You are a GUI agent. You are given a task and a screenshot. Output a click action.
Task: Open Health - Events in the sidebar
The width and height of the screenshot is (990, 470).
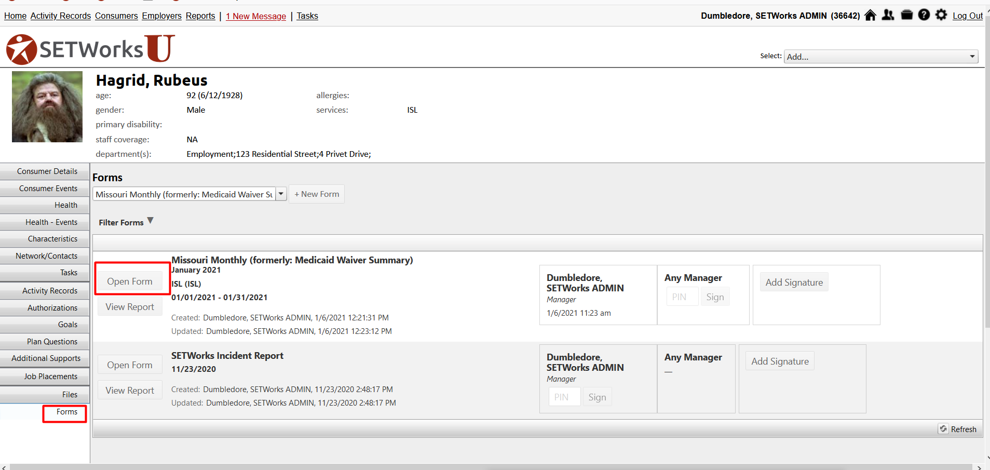pyautogui.click(x=45, y=222)
